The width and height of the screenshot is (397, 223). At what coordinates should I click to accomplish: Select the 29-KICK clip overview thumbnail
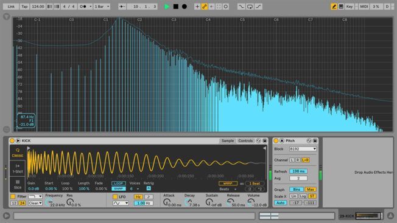pos(368,216)
